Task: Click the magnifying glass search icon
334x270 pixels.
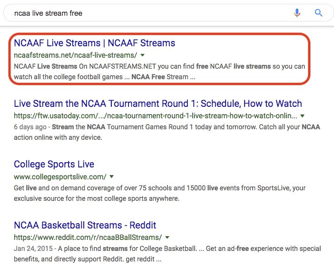Action: (x=318, y=13)
